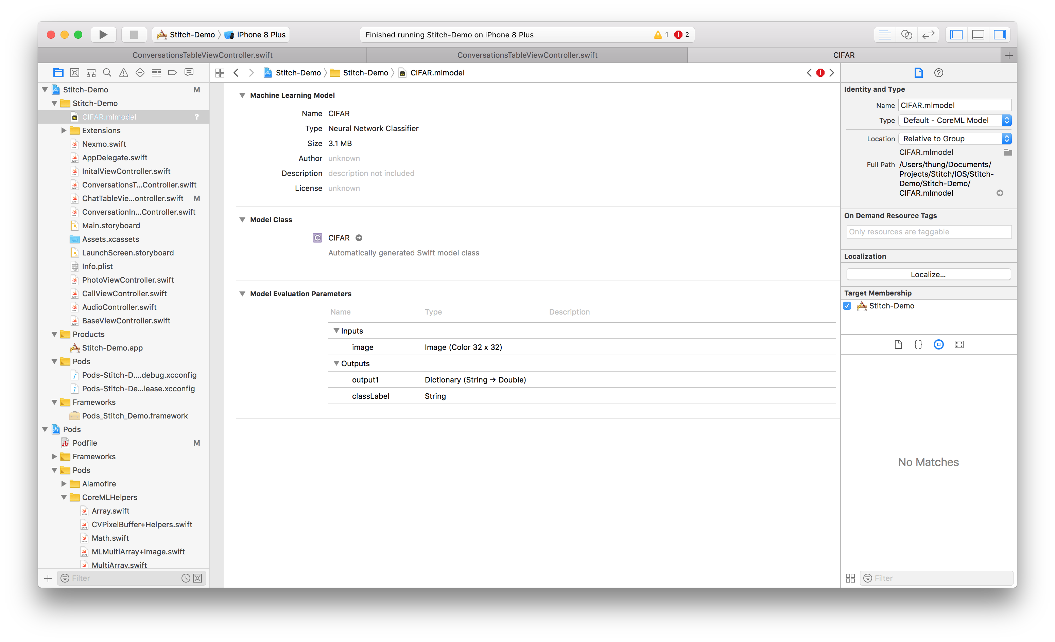Go back in editor history
Image resolution: width=1055 pixels, height=642 pixels.
tap(236, 73)
